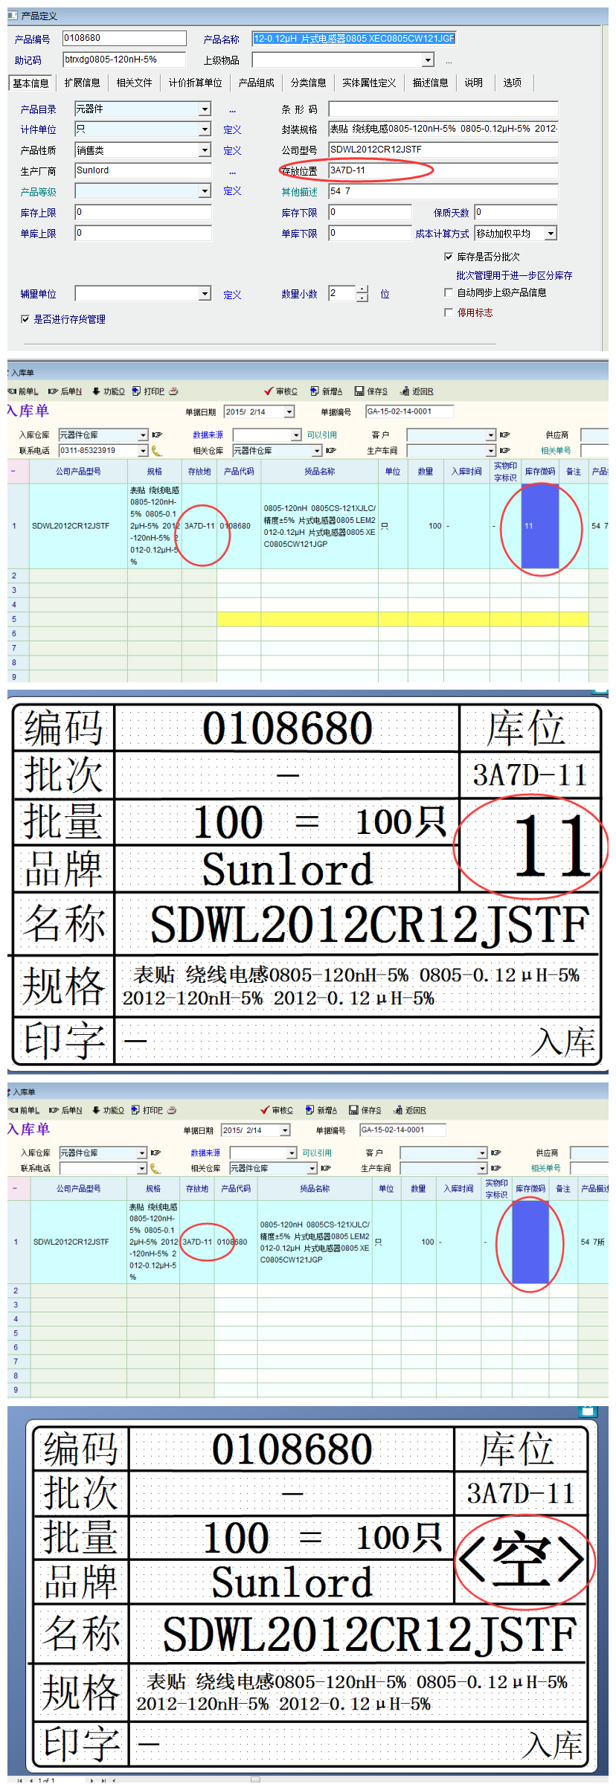
Task: Click the 保存 floppy disk icon in upper 入库单 window
Action: pyautogui.click(x=359, y=391)
